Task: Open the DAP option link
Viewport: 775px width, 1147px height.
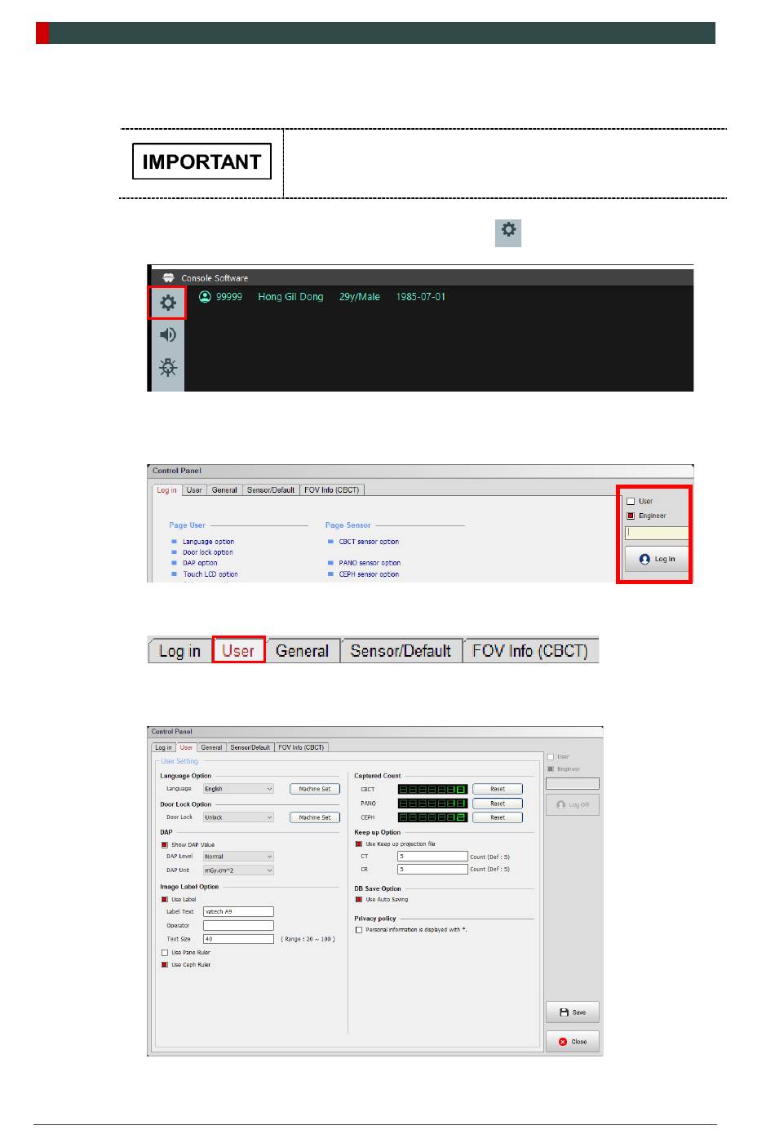Action: pos(200,563)
